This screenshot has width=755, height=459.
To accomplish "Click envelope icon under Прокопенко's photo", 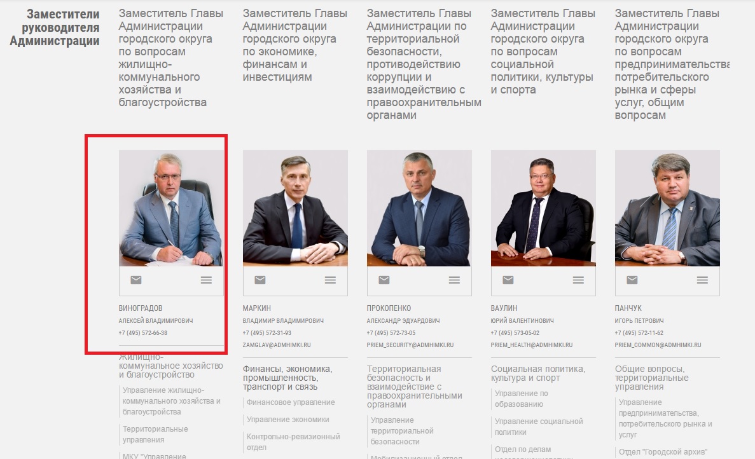I will point(384,280).
